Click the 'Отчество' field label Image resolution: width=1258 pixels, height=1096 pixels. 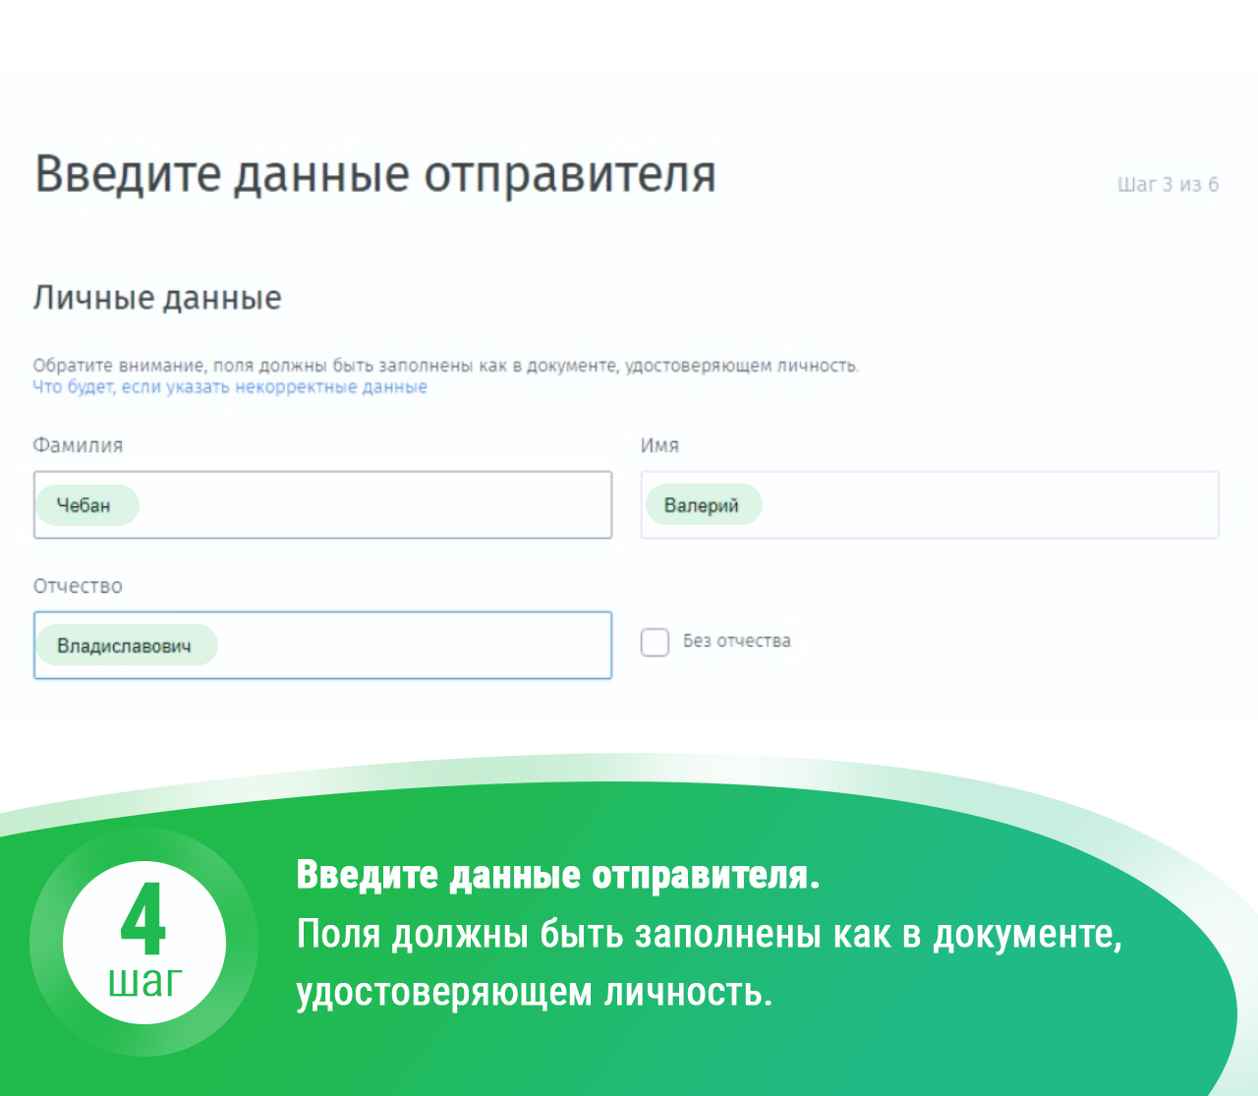click(x=78, y=586)
